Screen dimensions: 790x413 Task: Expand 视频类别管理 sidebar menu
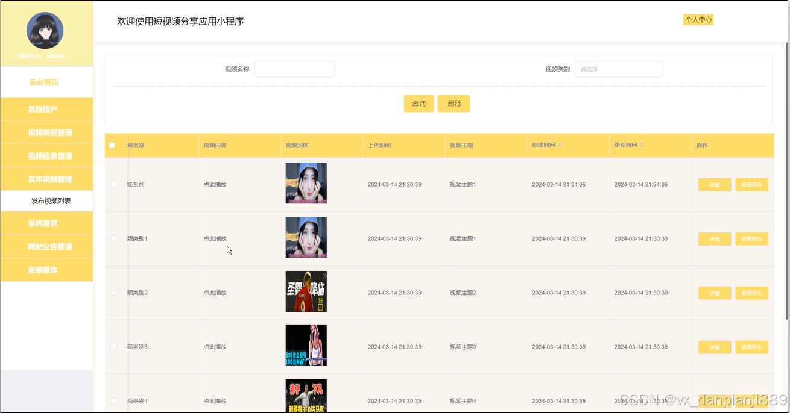coord(46,132)
